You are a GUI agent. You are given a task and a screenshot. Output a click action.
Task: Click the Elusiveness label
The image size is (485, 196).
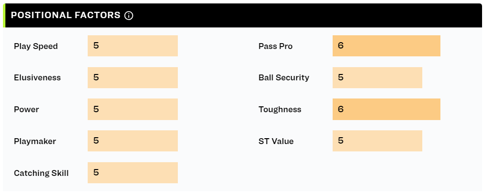tap(37, 77)
